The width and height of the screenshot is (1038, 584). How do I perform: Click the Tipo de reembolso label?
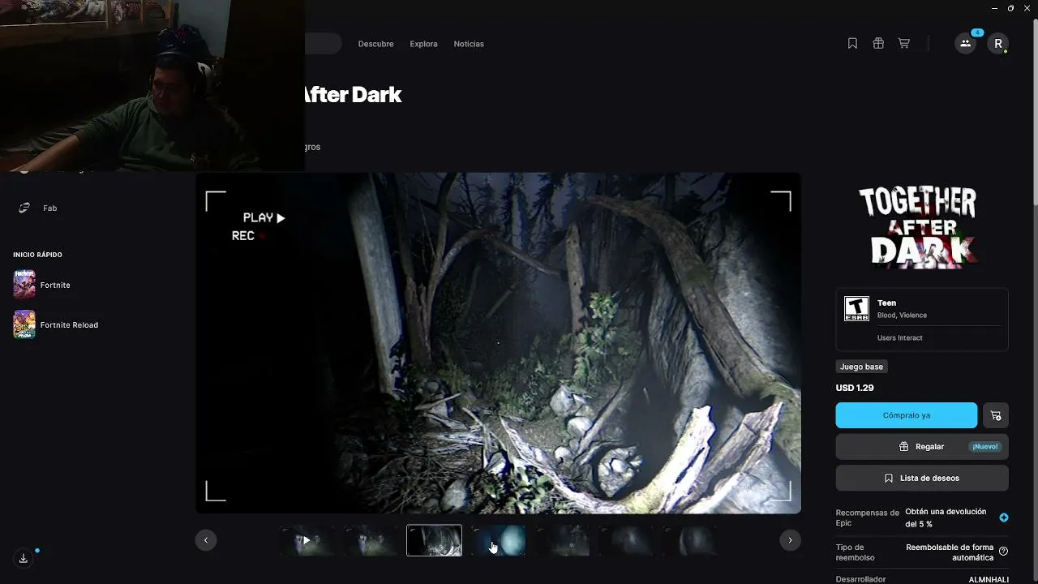[856, 552]
